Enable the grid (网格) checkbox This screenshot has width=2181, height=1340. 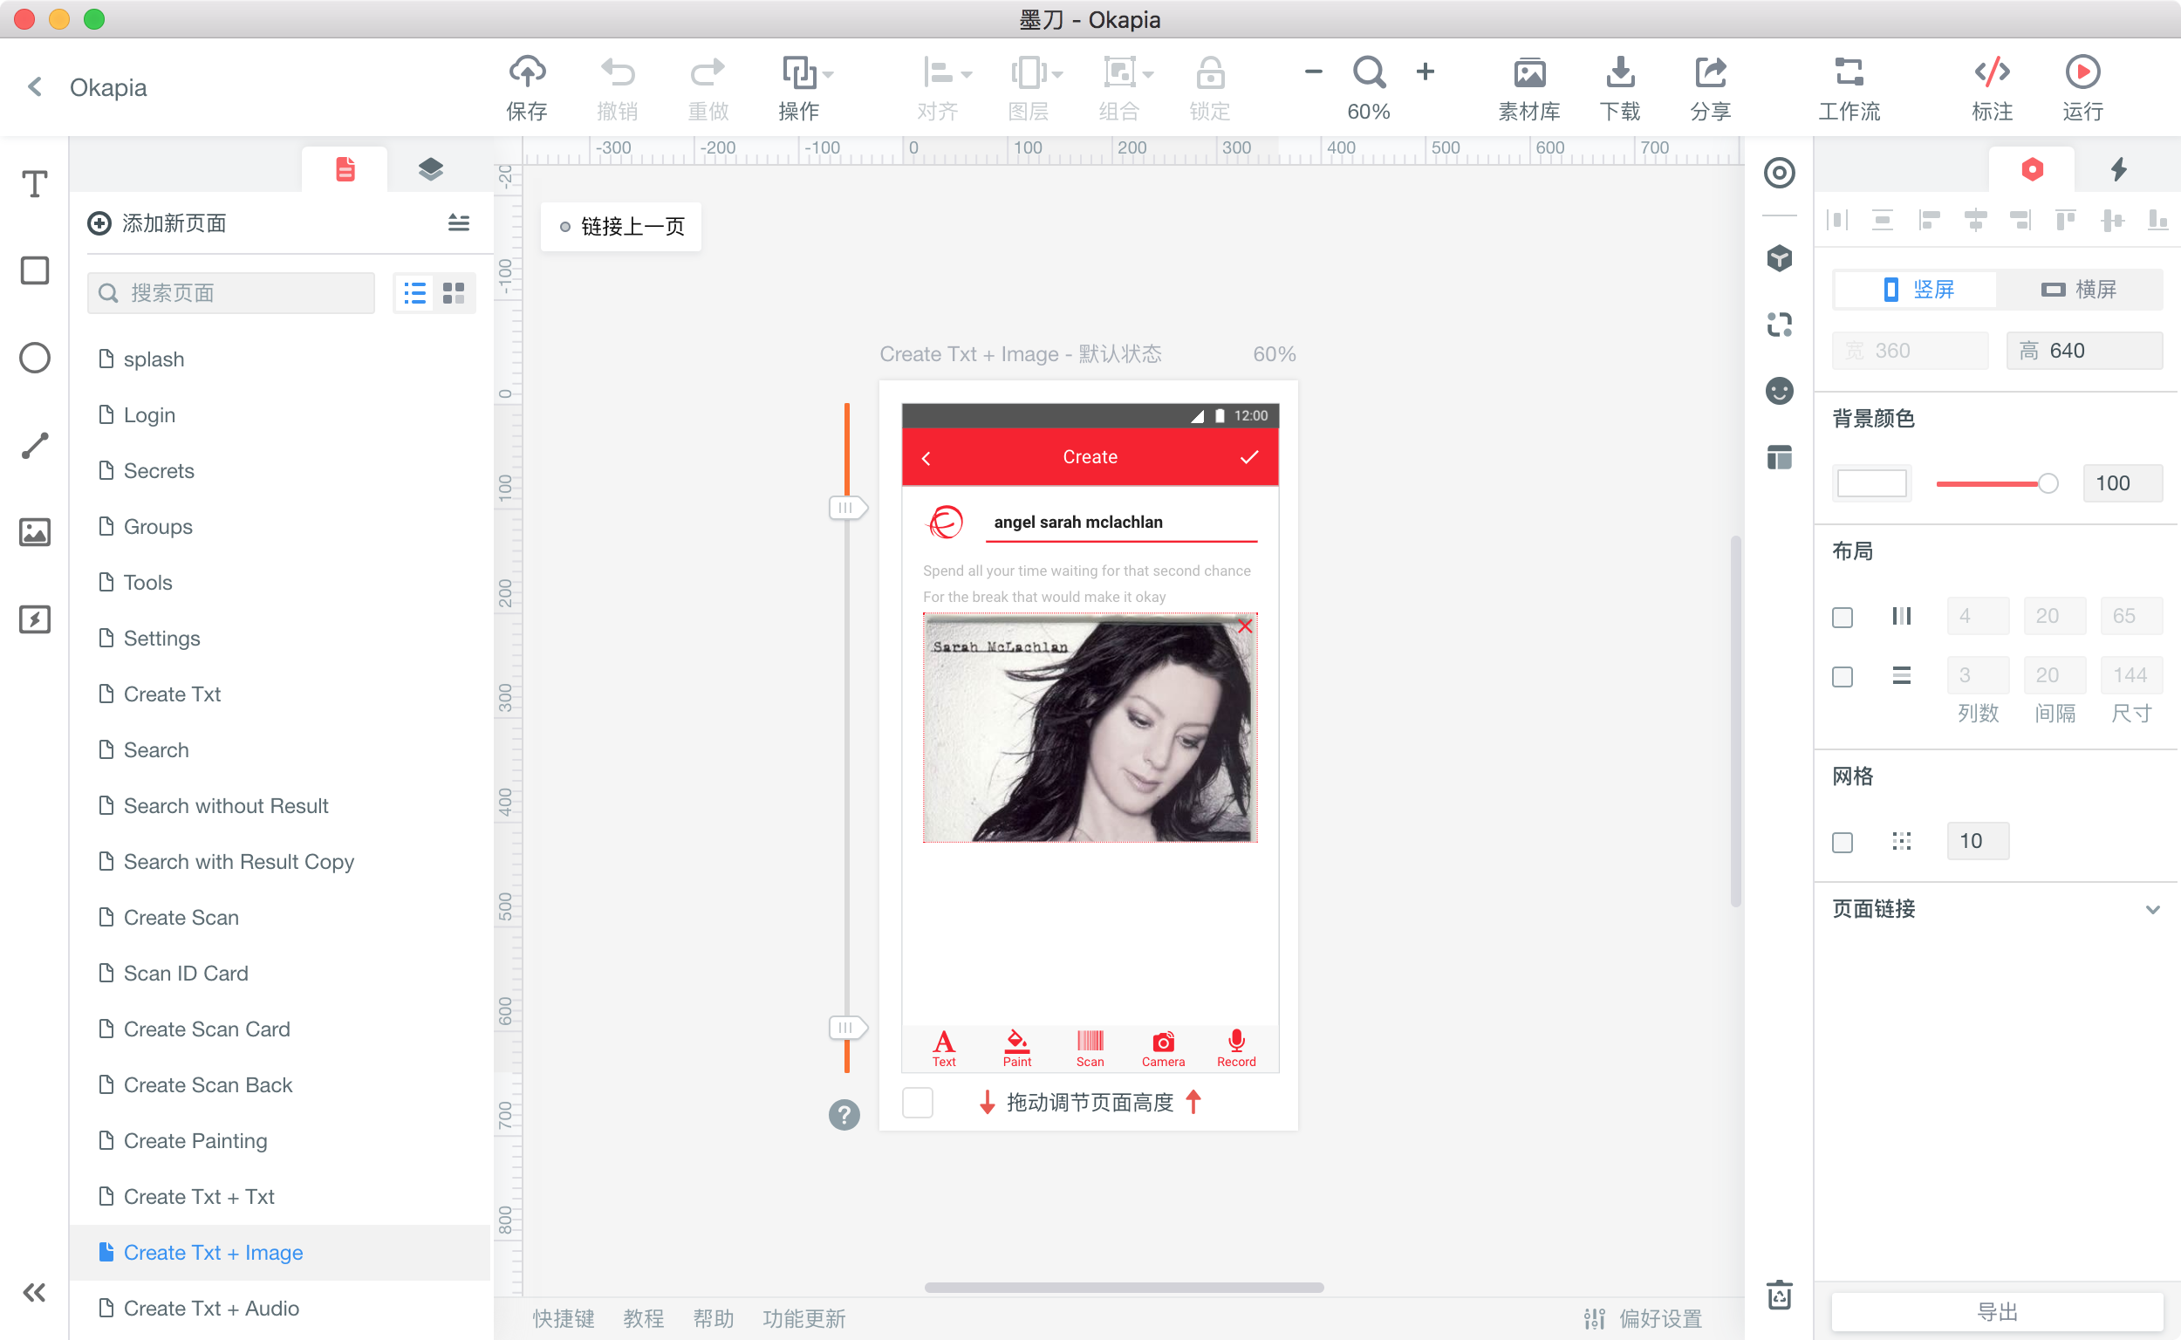tap(1843, 842)
